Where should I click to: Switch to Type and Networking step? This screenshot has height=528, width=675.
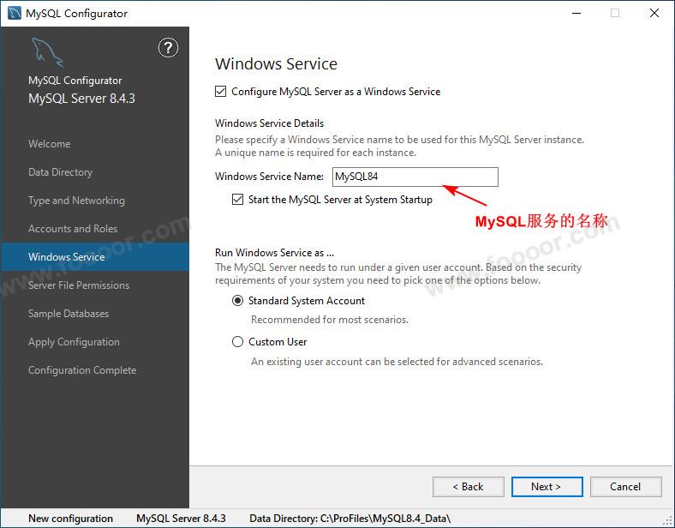pos(76,201)
